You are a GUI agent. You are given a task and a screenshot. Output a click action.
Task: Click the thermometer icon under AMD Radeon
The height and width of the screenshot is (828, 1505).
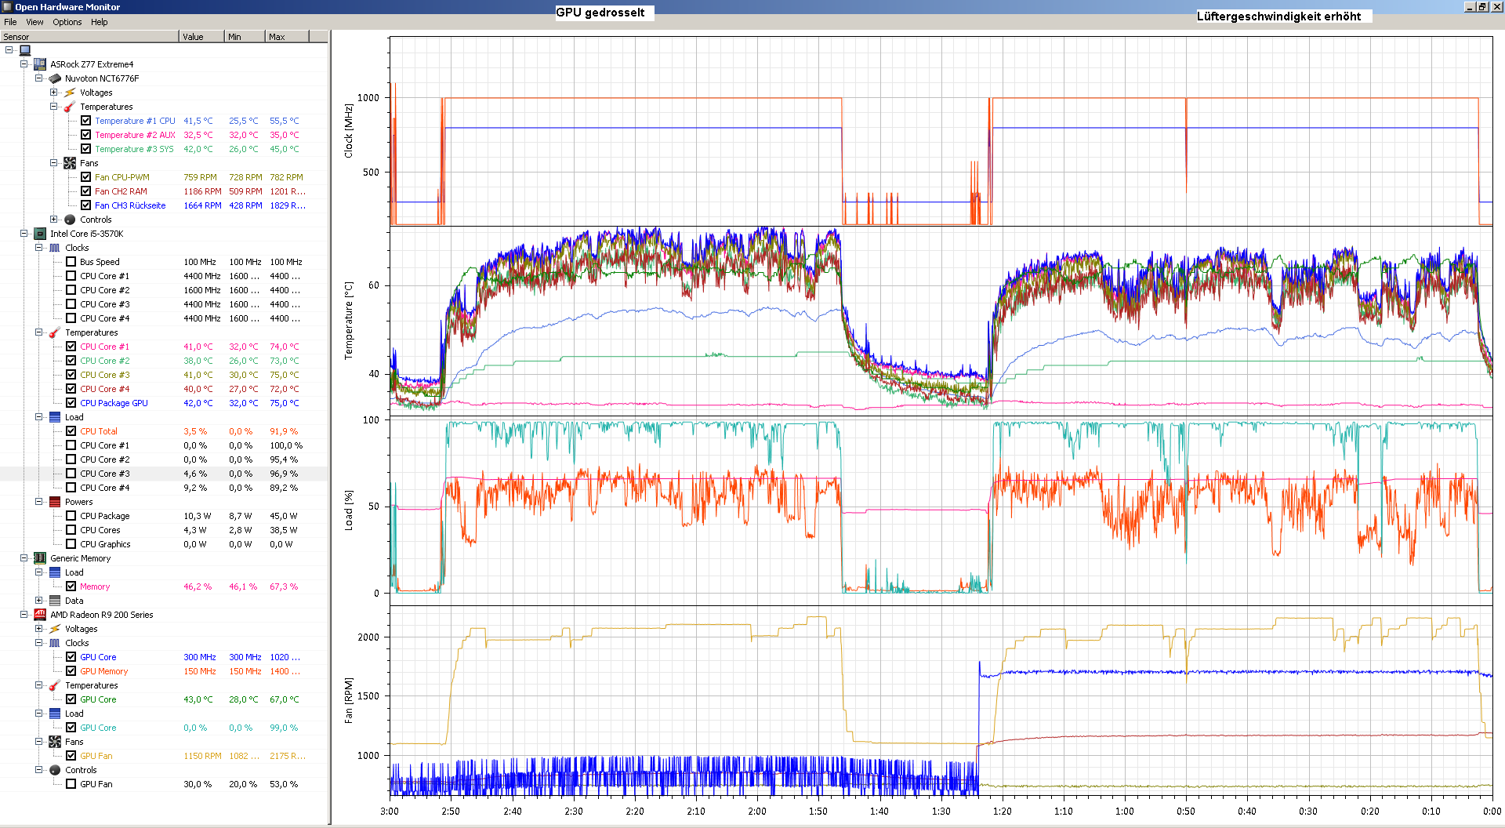click(55, 685)
